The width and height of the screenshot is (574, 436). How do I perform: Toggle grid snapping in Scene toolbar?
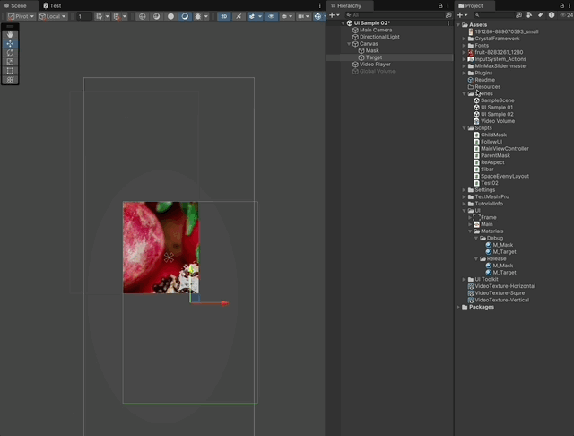tap(99, 16)
